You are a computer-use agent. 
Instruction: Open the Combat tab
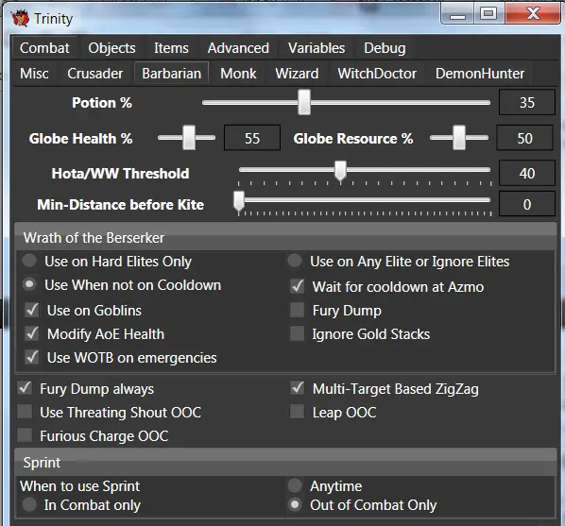(x=44, y=48)
